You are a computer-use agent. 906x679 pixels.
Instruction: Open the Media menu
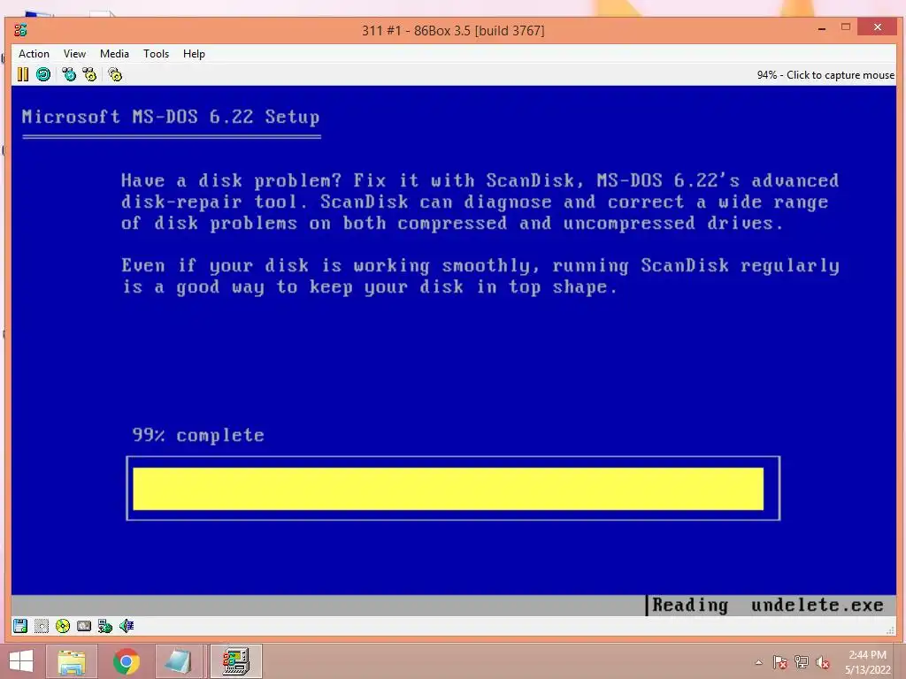pos(114,54)
